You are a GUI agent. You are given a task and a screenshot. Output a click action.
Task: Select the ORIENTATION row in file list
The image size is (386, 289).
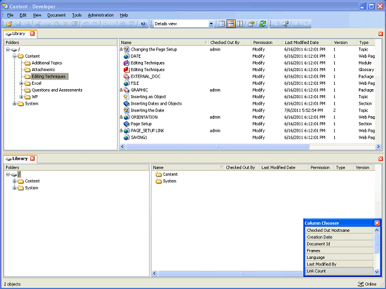[247, 117]
